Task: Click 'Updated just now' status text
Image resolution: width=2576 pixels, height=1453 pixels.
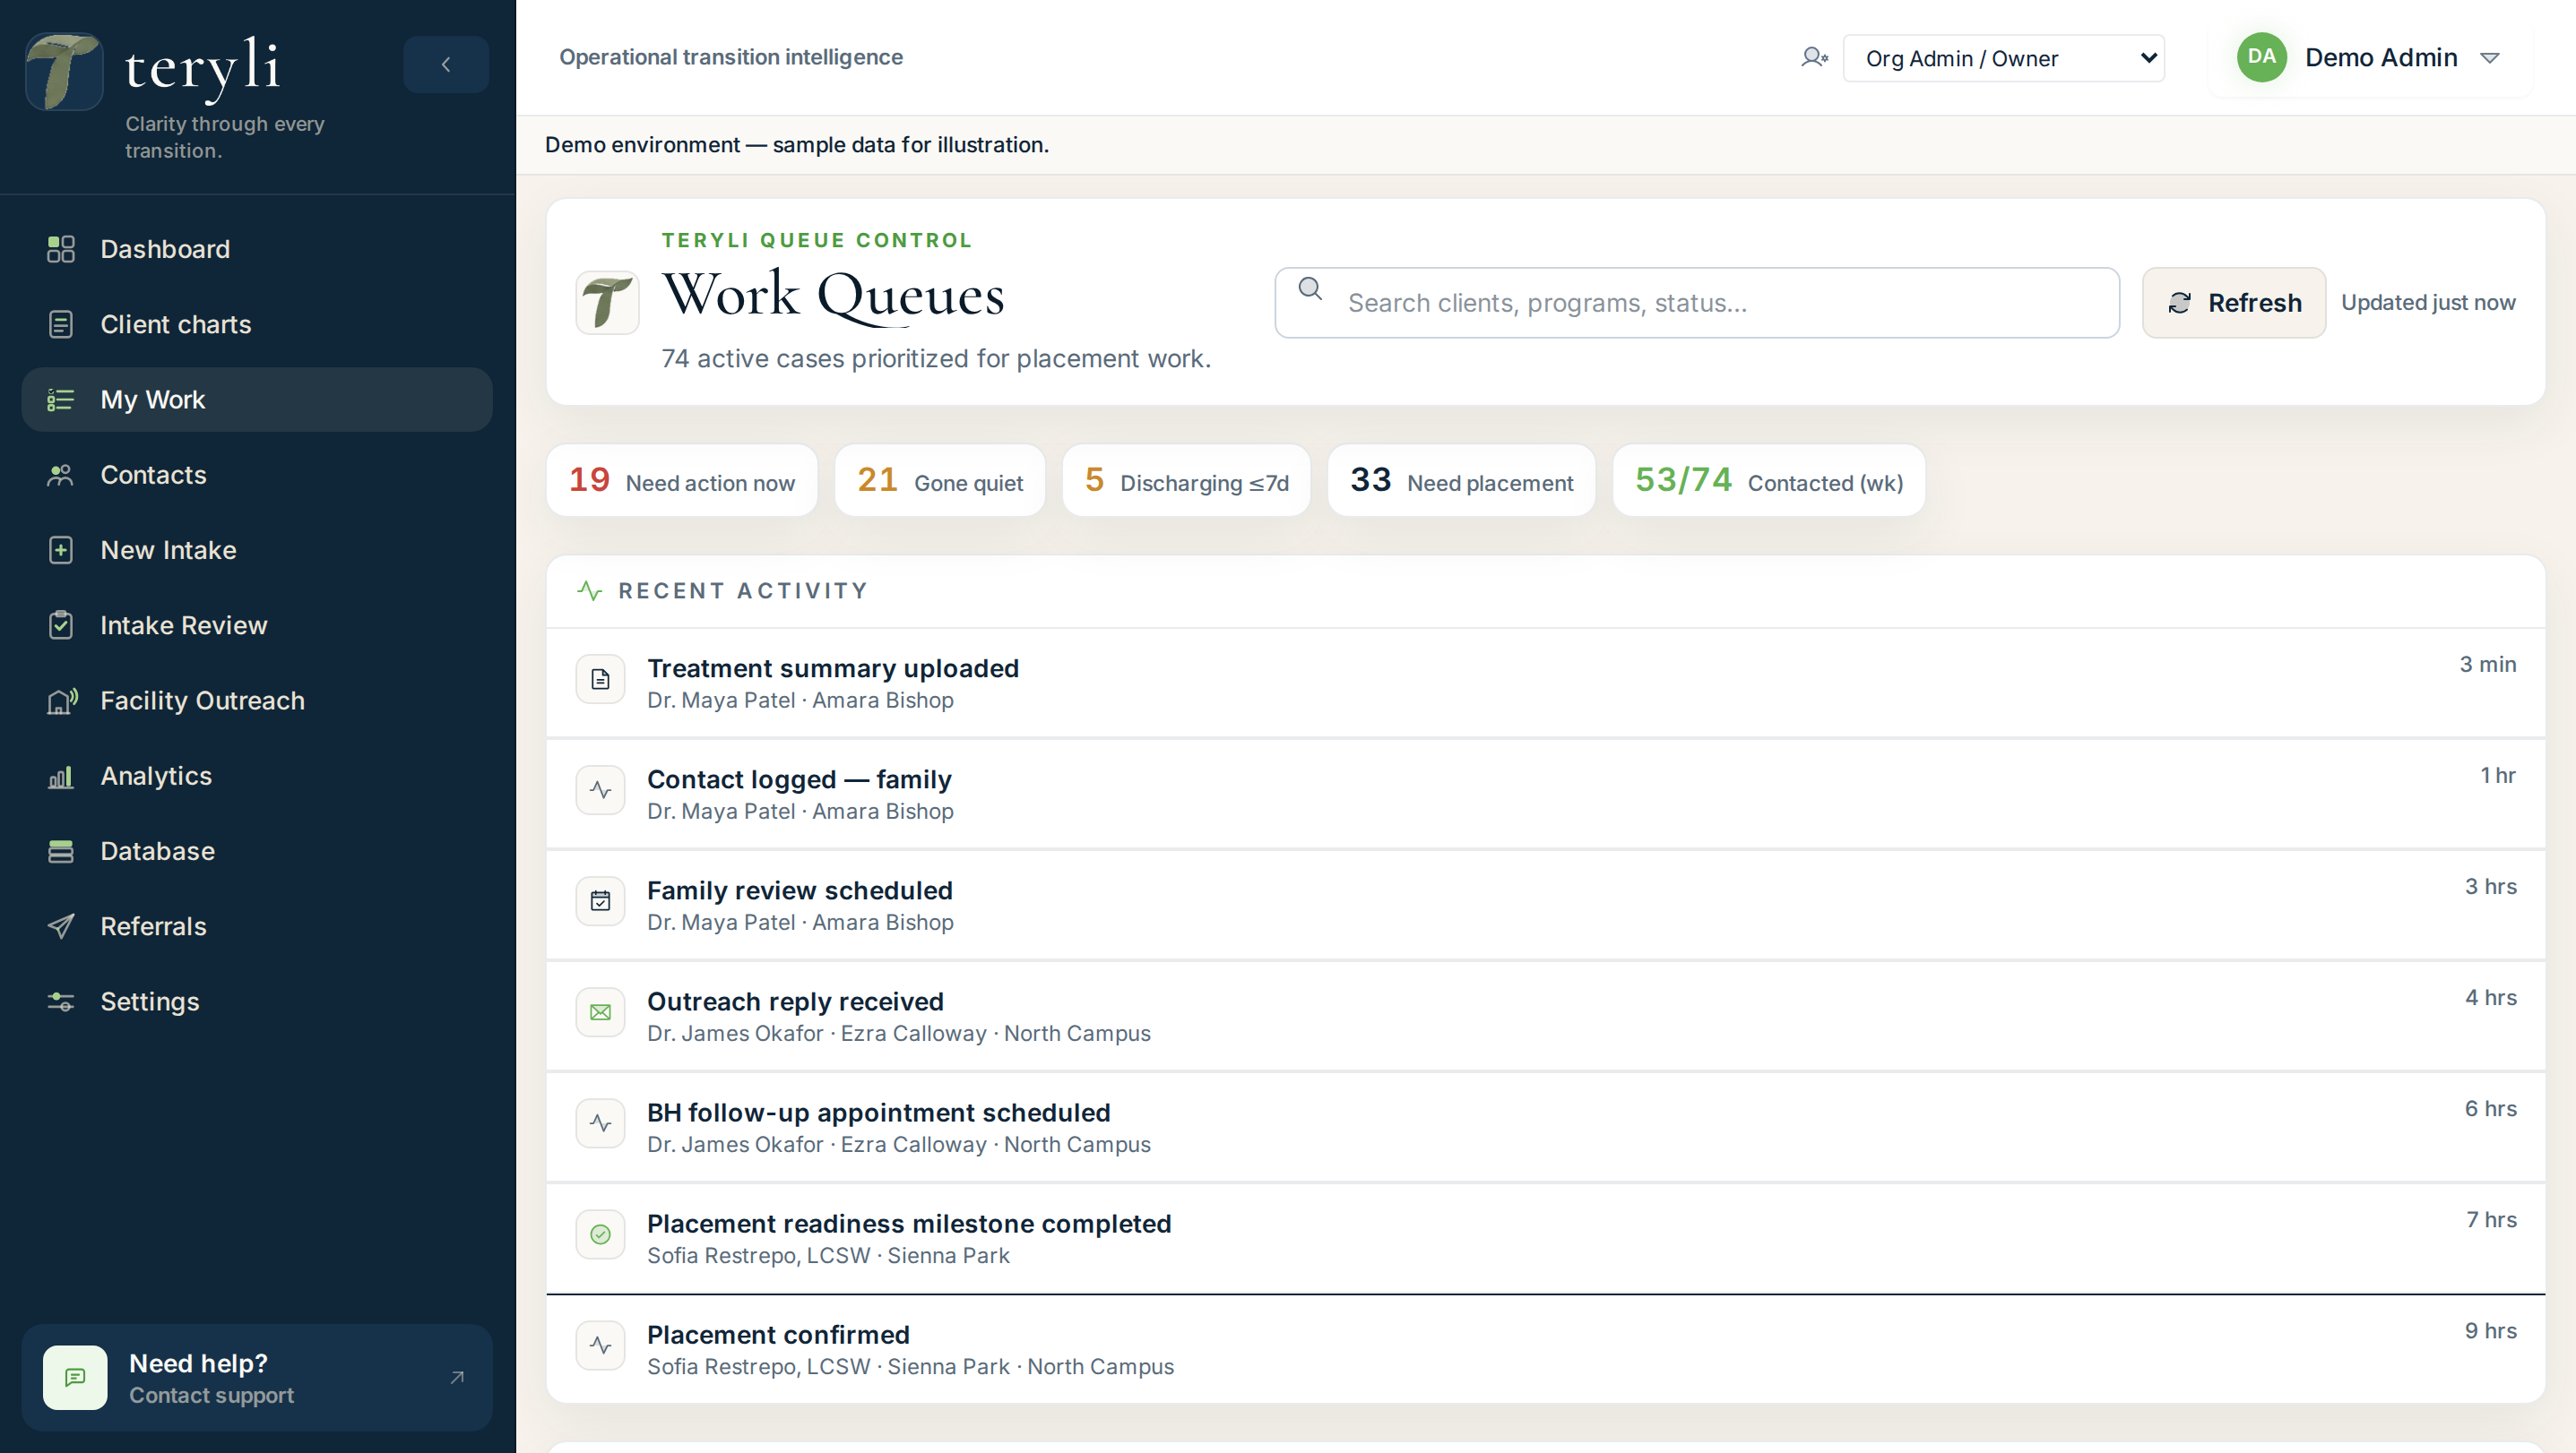Action: (x=2428, y=303)
